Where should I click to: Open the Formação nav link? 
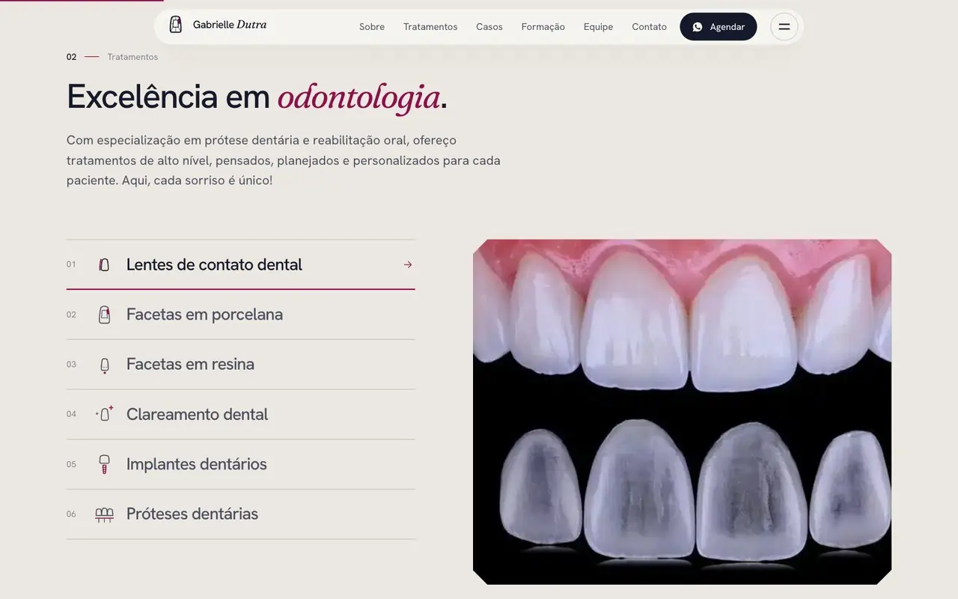[x=543, y=27]
